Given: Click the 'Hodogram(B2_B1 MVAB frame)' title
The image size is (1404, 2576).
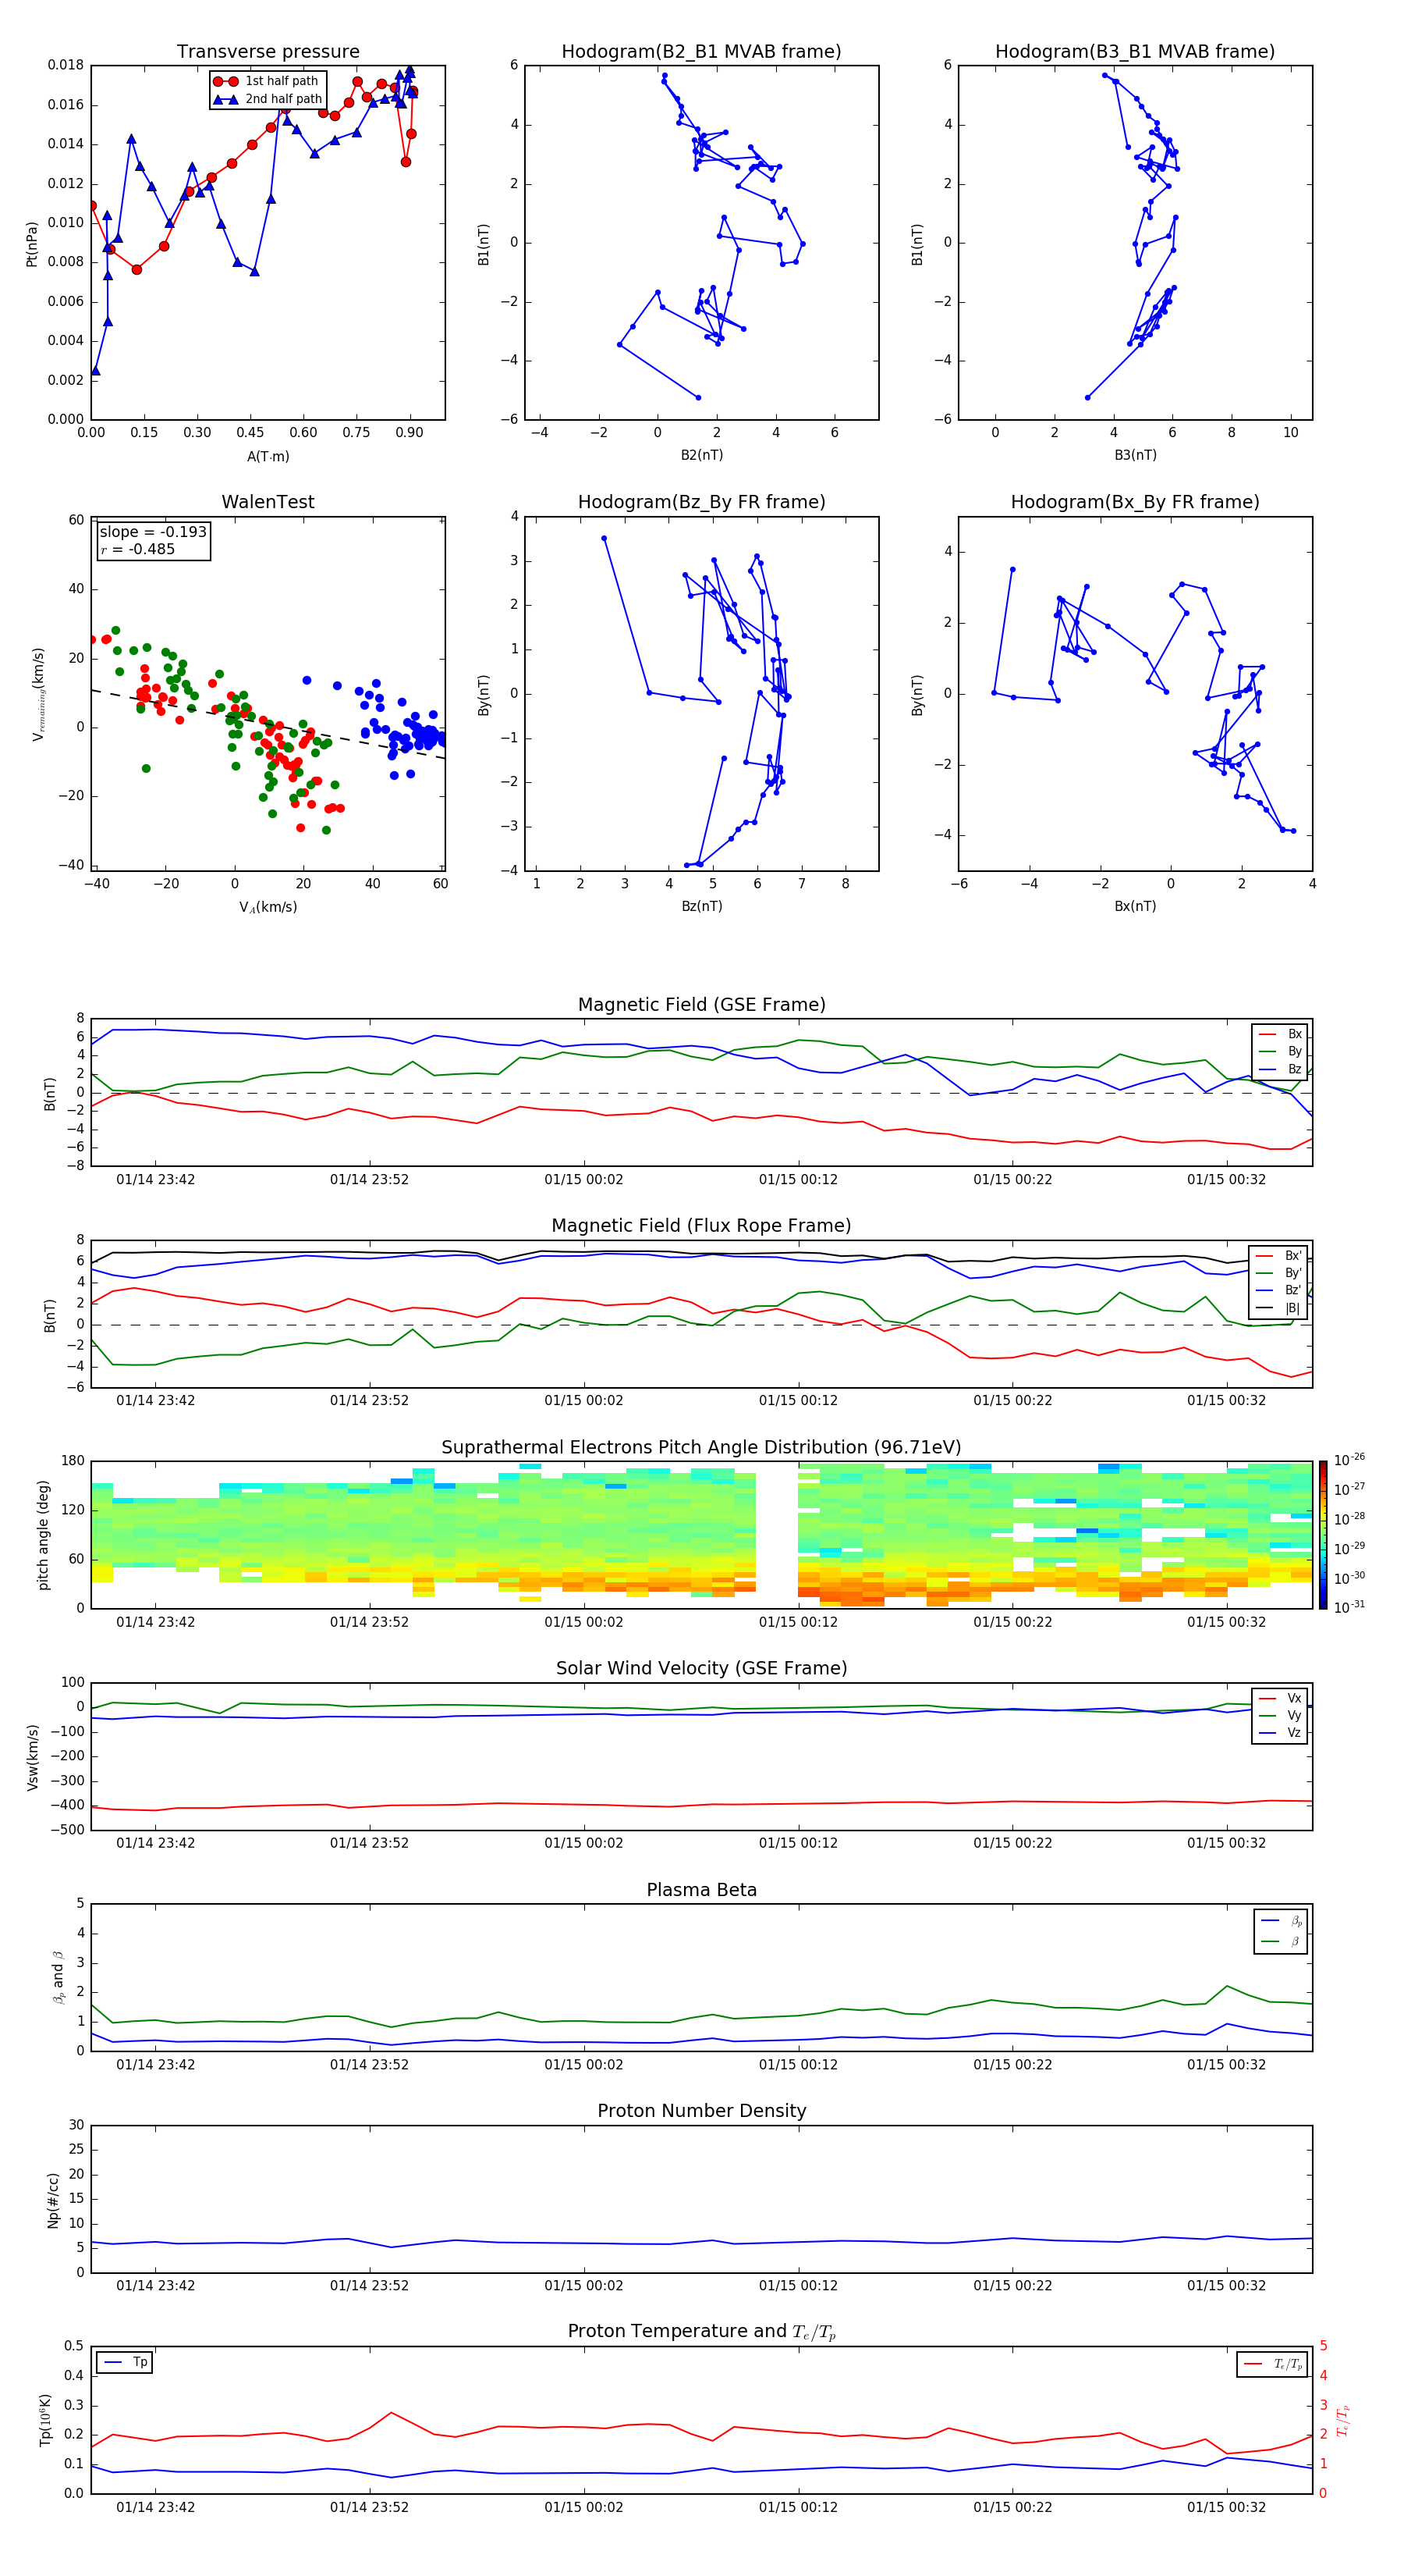Looking at the screenshot, I should pos(701,52).
